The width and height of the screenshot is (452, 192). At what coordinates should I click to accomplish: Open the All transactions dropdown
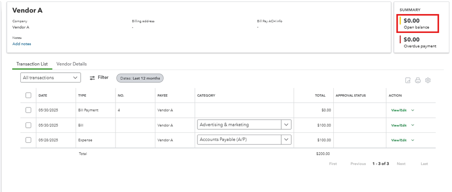pos(51,78)
